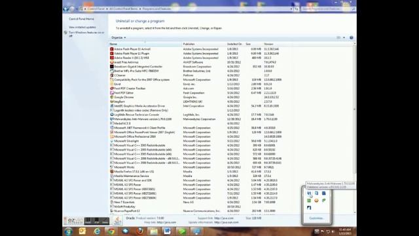Image resolution: width=419 pixels, height=236 pixels.
Task: Open Firefox from the taskbar
Action: [139, 231]
